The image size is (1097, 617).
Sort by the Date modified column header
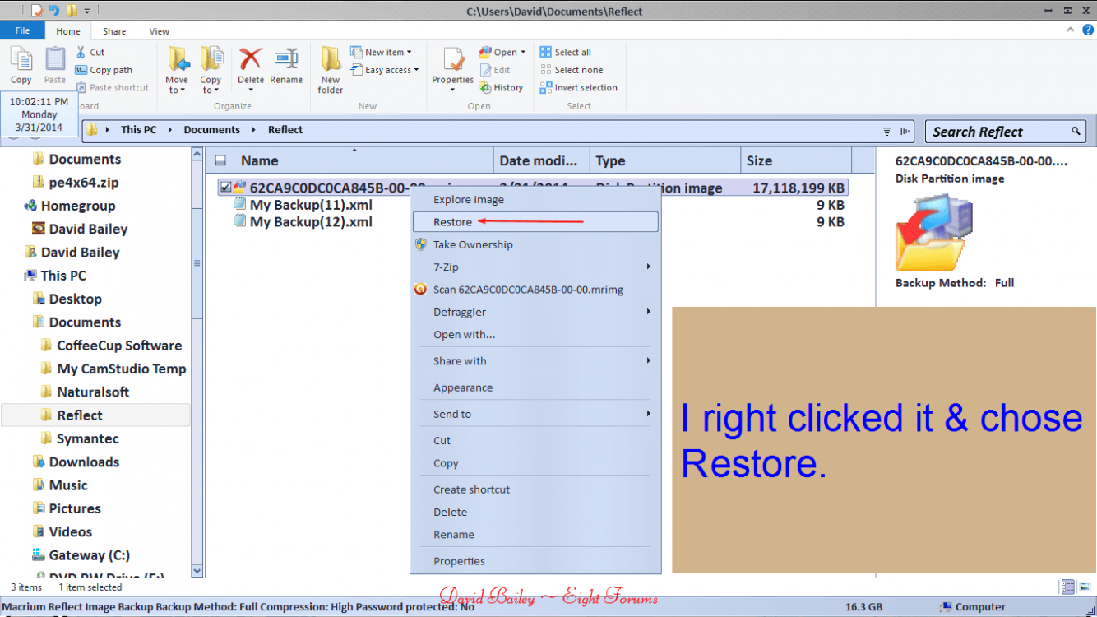point(540,160)
